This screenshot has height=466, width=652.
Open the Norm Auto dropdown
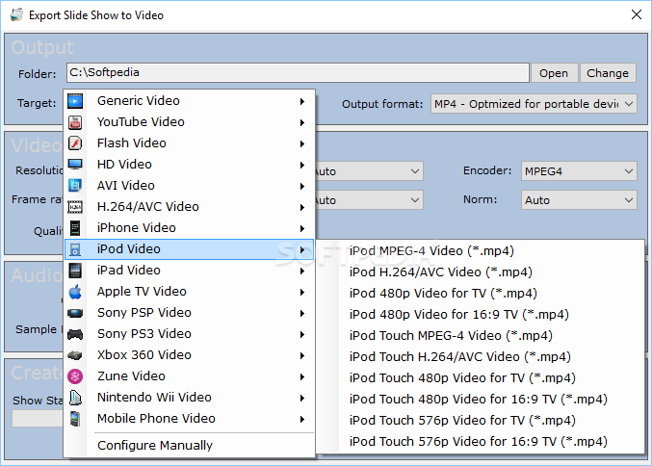(x=579, y=200)
